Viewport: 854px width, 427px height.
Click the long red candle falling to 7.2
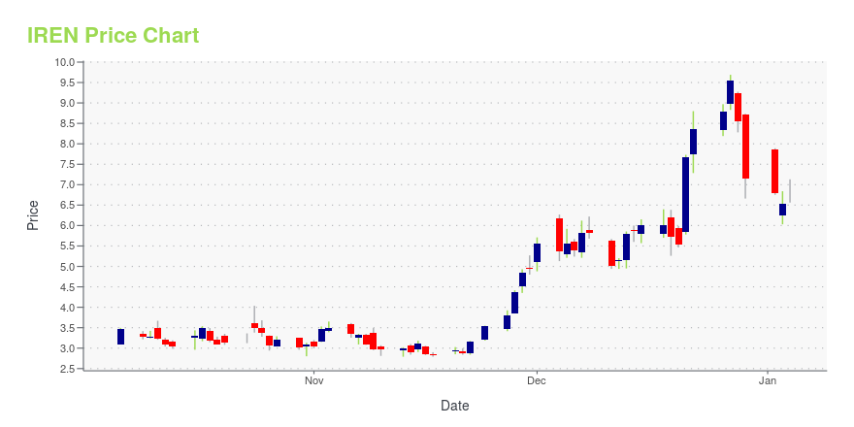(745, 147)
